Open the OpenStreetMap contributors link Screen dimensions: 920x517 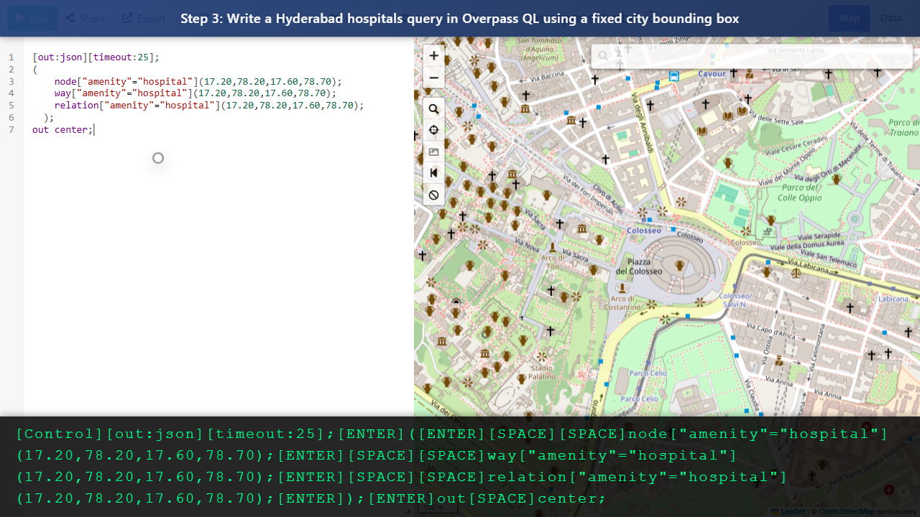click(x=847, y=511)
